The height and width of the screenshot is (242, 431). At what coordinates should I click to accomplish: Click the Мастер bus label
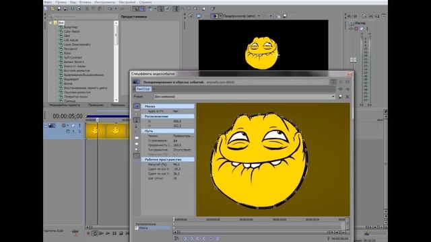pyautogui.click(x=360, y=24)
